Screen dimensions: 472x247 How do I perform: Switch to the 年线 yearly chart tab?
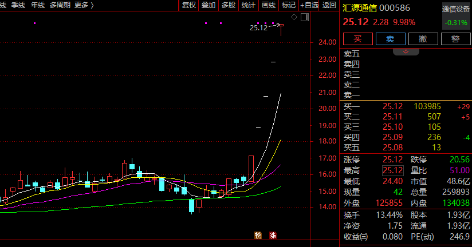[x=38, y=5]
